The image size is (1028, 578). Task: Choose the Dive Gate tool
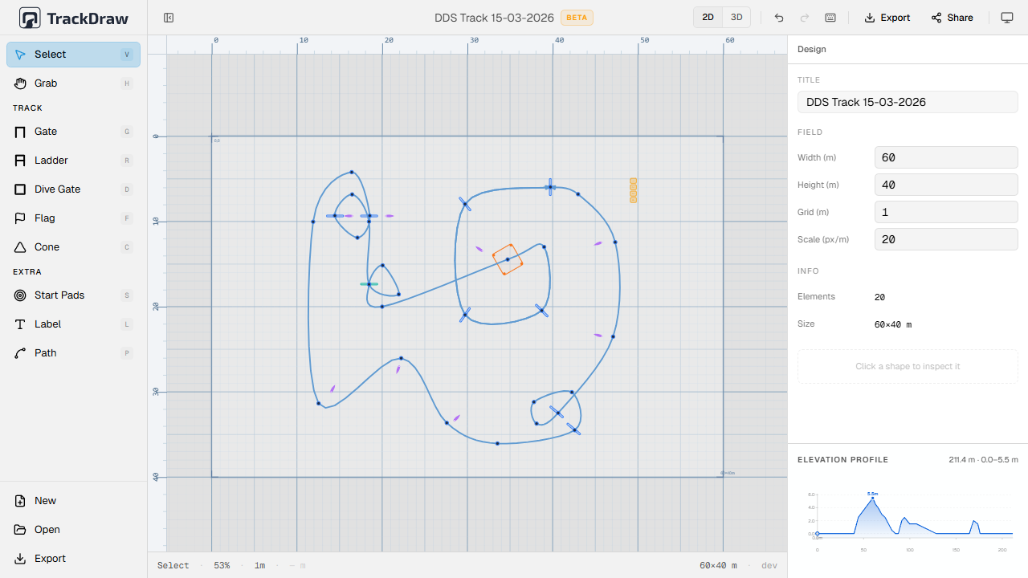[57, 189]
